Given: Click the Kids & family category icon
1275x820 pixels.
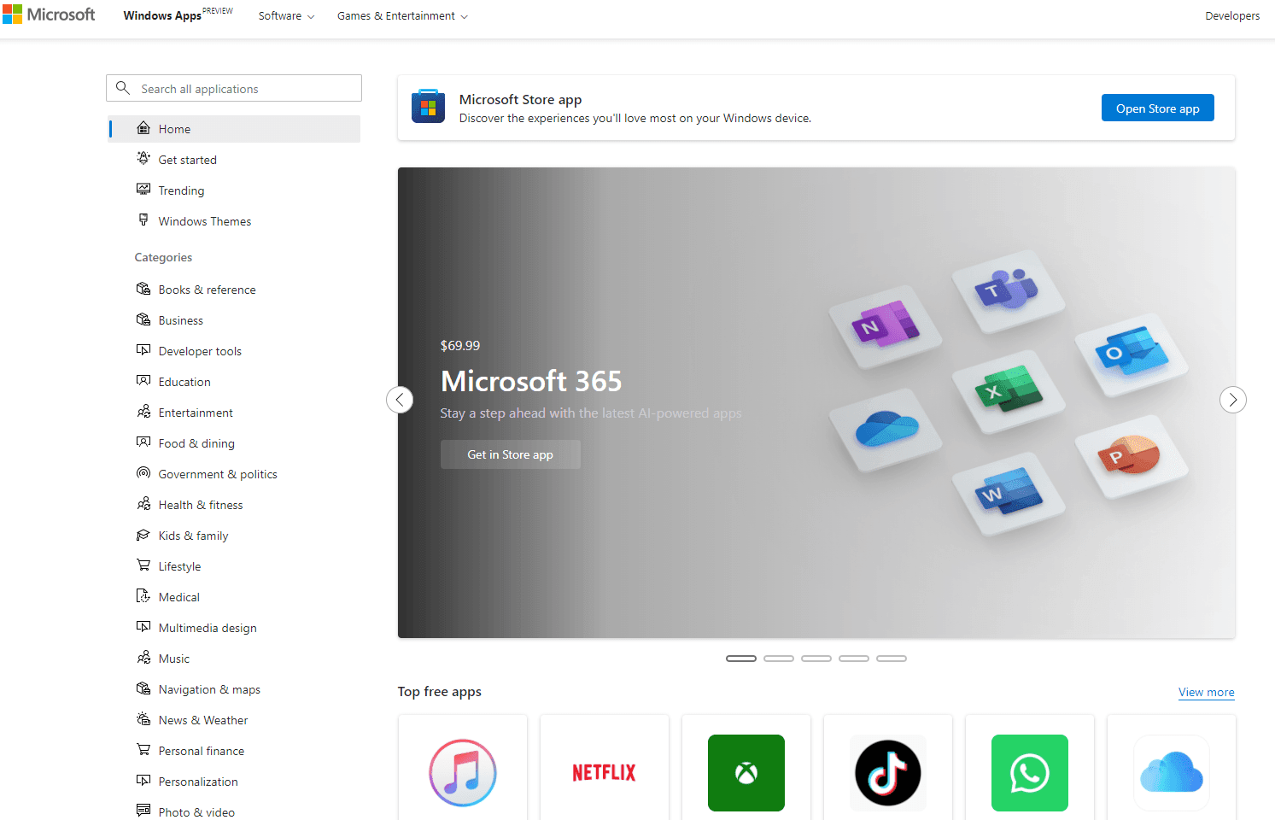Looking at the screenshot, I should [x=143, y=535].
